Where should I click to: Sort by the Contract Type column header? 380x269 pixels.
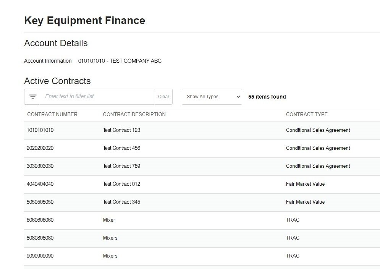307,115
